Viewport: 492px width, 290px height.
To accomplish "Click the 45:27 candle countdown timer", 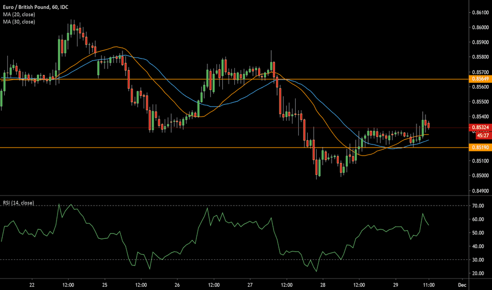I will point(479,135).
